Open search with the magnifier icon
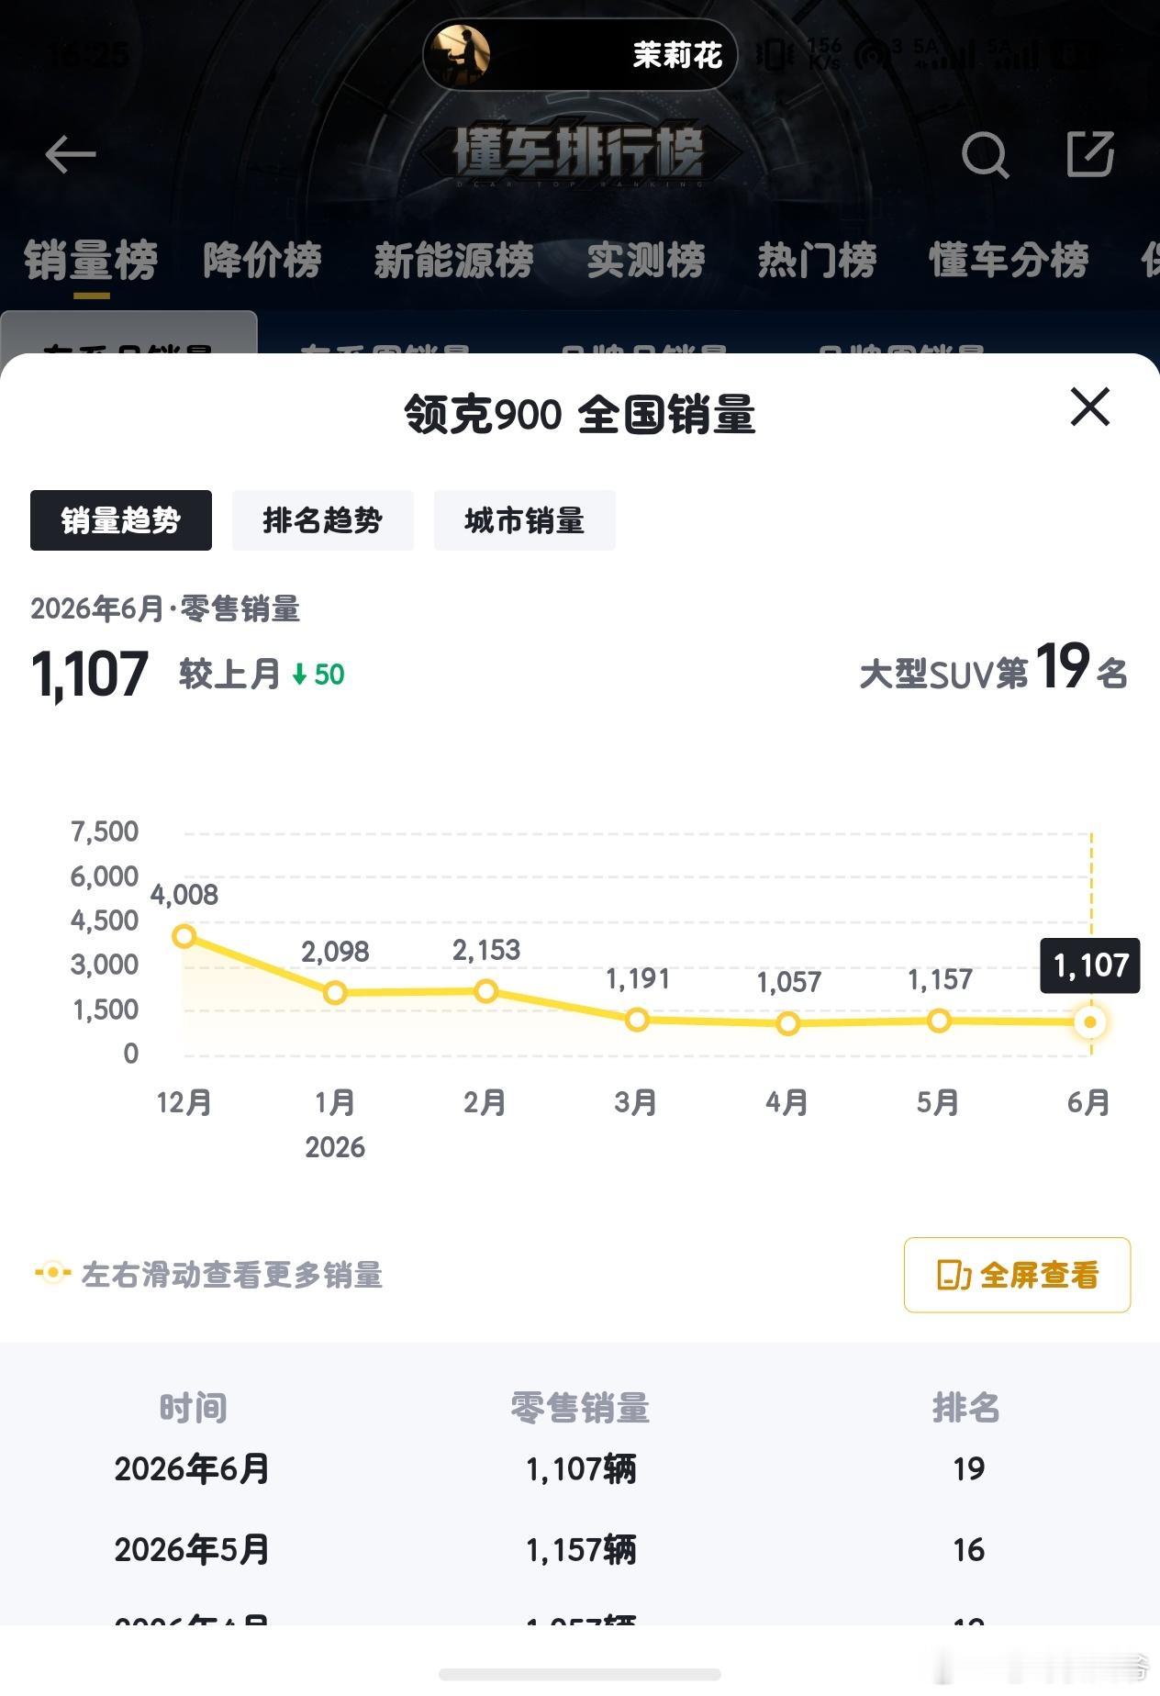The image size is (1160, 1696). (x=985, y=155)
